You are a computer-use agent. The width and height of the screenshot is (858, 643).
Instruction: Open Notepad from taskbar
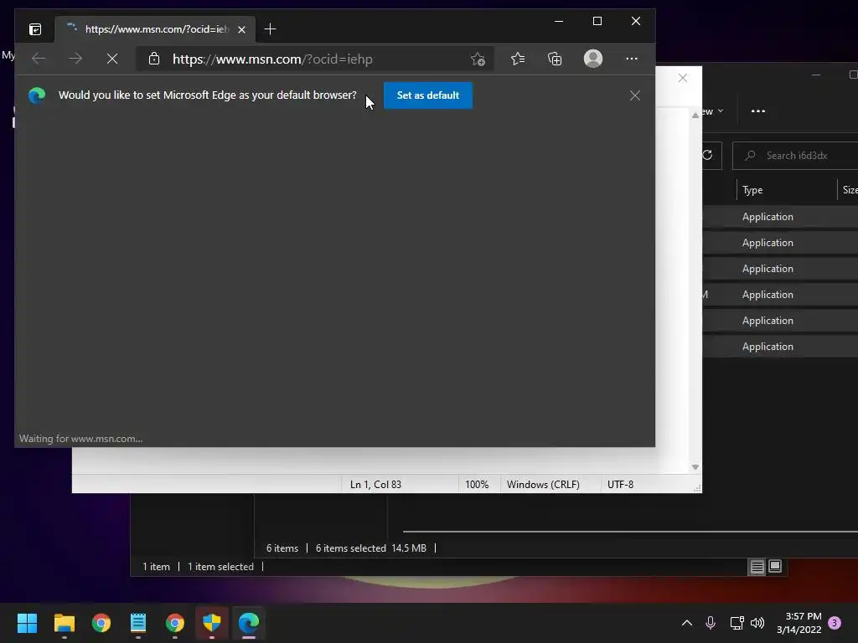pos(138,623)
